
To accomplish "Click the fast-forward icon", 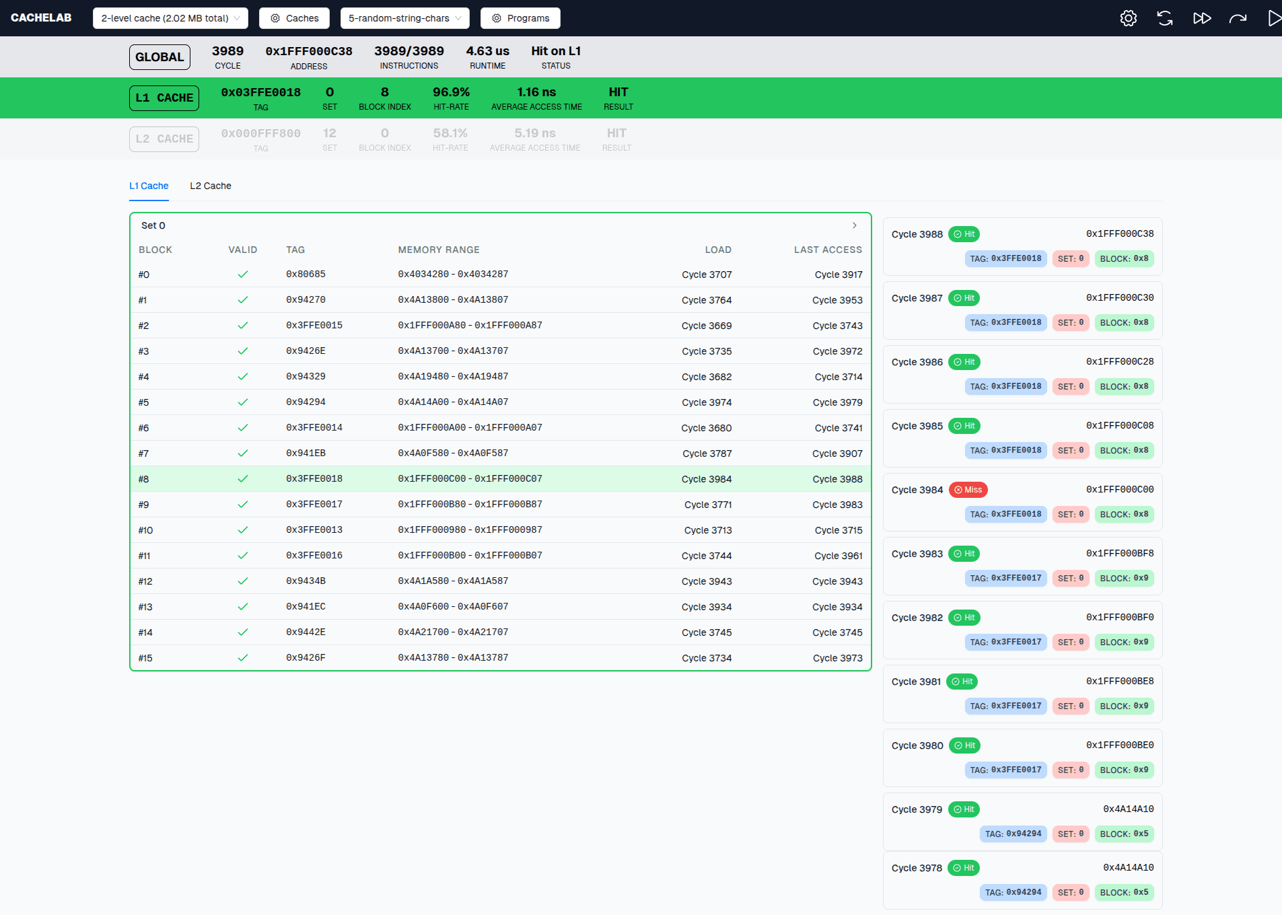I will point(1202,18).
